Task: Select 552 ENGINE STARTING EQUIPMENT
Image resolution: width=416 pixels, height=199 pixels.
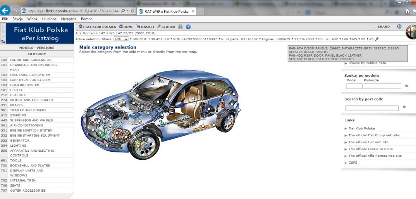Action: (x=37, y=135)
